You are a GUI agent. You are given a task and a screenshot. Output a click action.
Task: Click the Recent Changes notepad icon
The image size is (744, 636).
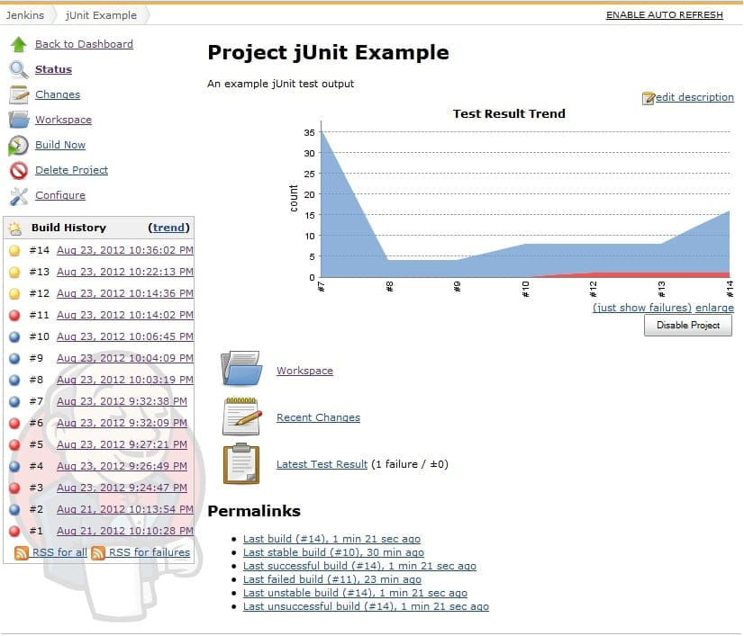pyautogui.click(x=240, y=417)
